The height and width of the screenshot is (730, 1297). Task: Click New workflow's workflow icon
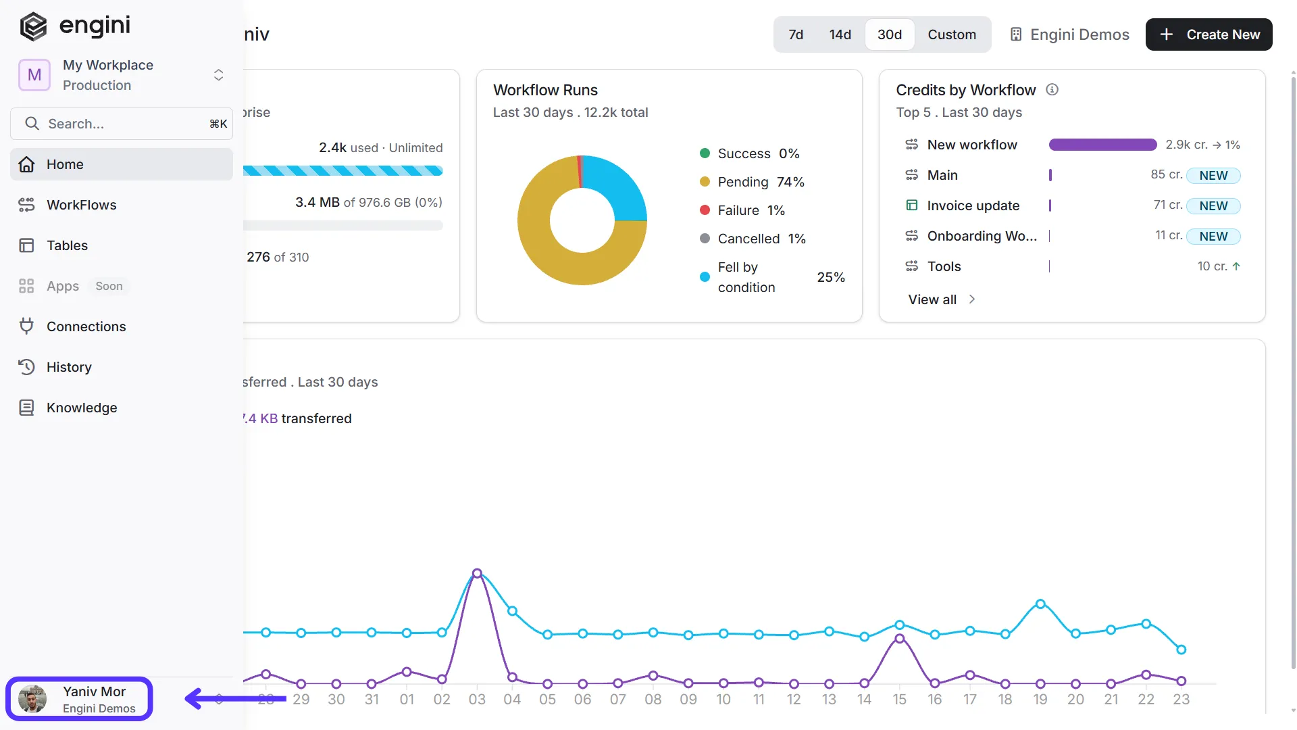[912, 145]
